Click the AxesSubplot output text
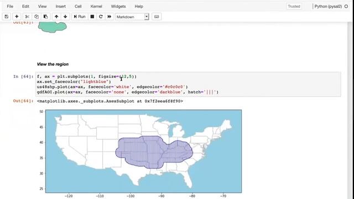Image resolution: width=354 pixels, height=199 pixels. coord(110,101)
